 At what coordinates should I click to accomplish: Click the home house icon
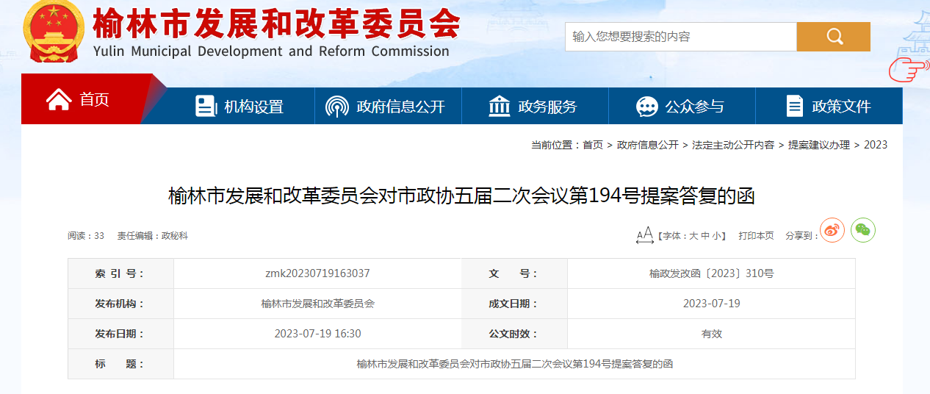59,99
